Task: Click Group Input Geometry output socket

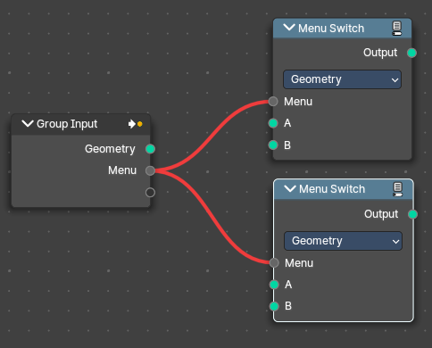Action: pos(150,149)
